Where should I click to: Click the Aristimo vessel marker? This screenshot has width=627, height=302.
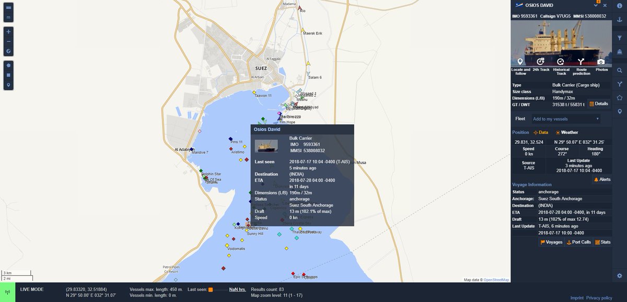click(x=231, y=148)
